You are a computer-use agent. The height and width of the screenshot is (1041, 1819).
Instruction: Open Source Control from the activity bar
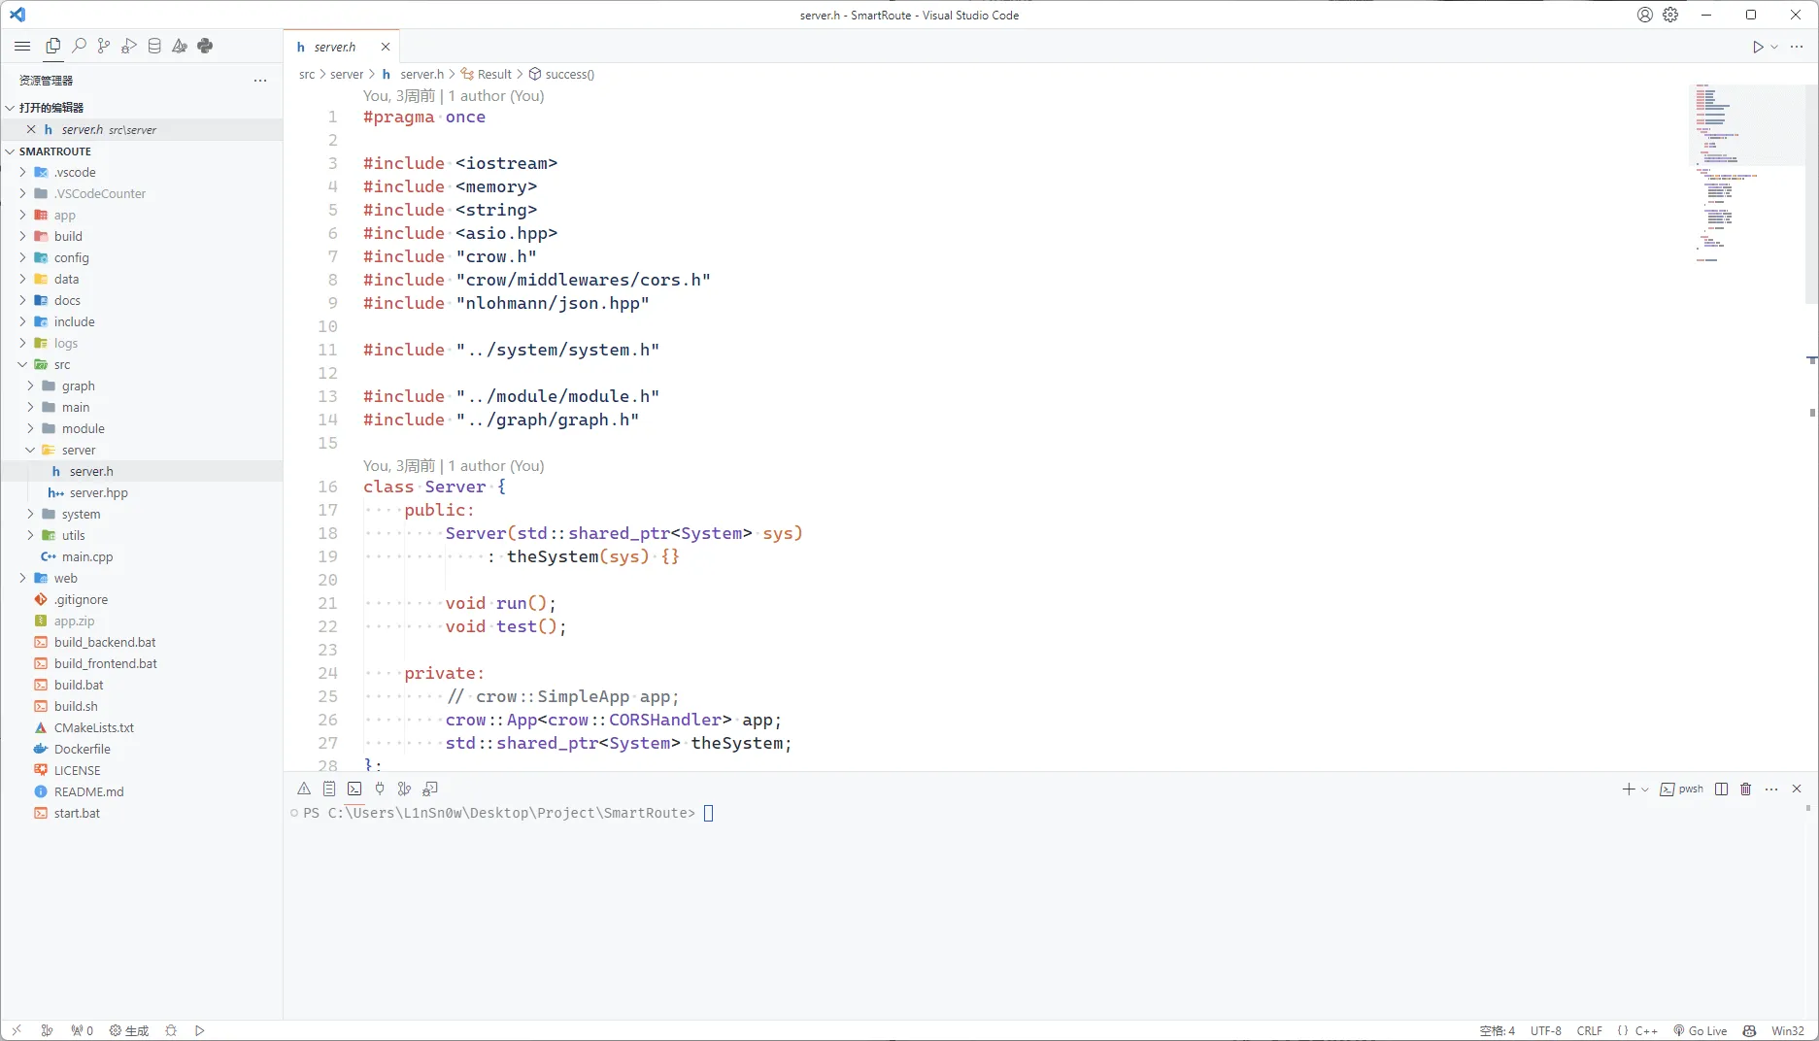pos(104,46)
